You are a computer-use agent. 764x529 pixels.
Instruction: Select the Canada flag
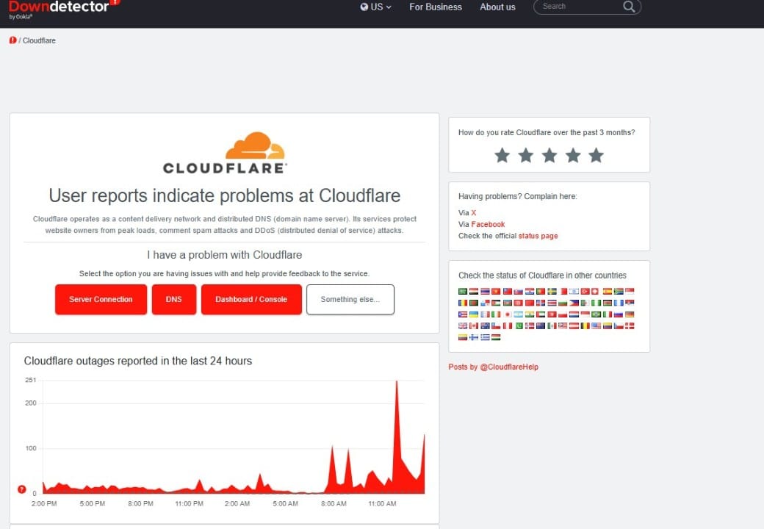tap(474, 326)
